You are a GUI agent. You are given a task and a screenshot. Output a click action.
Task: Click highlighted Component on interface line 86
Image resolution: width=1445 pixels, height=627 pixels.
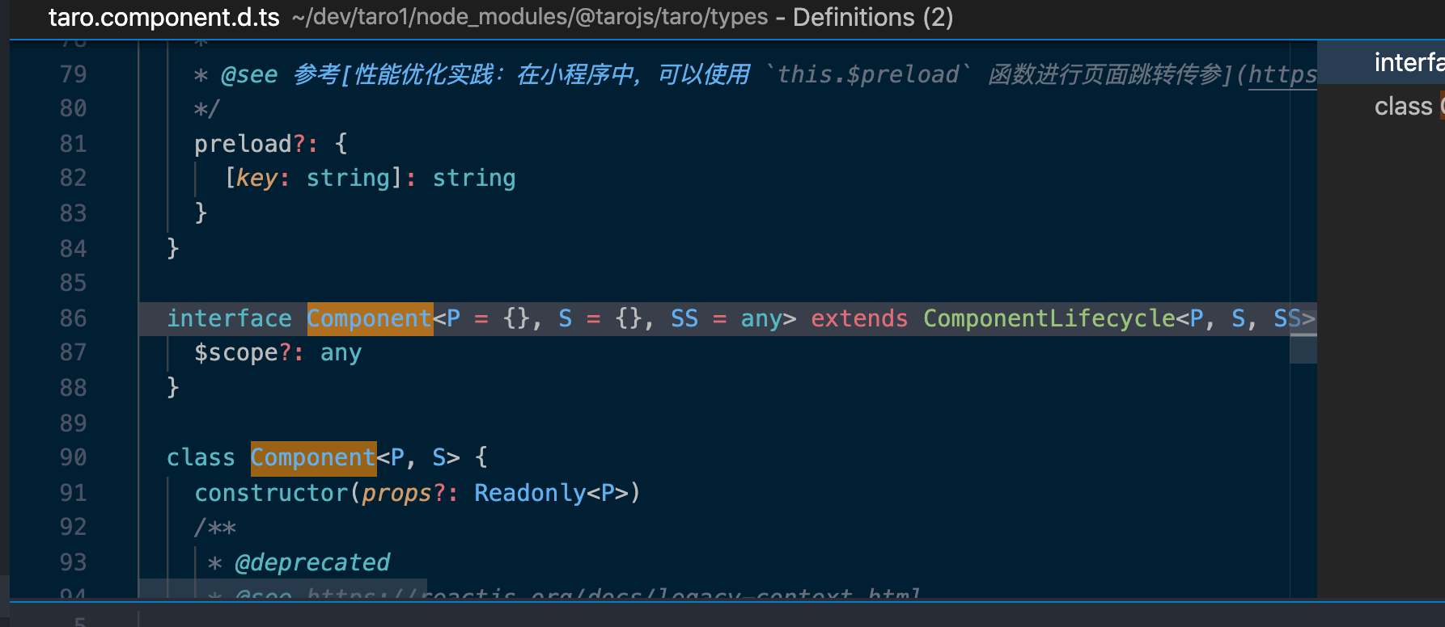[x=370, y=318]
